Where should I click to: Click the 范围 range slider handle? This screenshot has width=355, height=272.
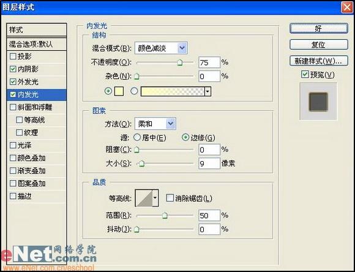pos(165,216)
